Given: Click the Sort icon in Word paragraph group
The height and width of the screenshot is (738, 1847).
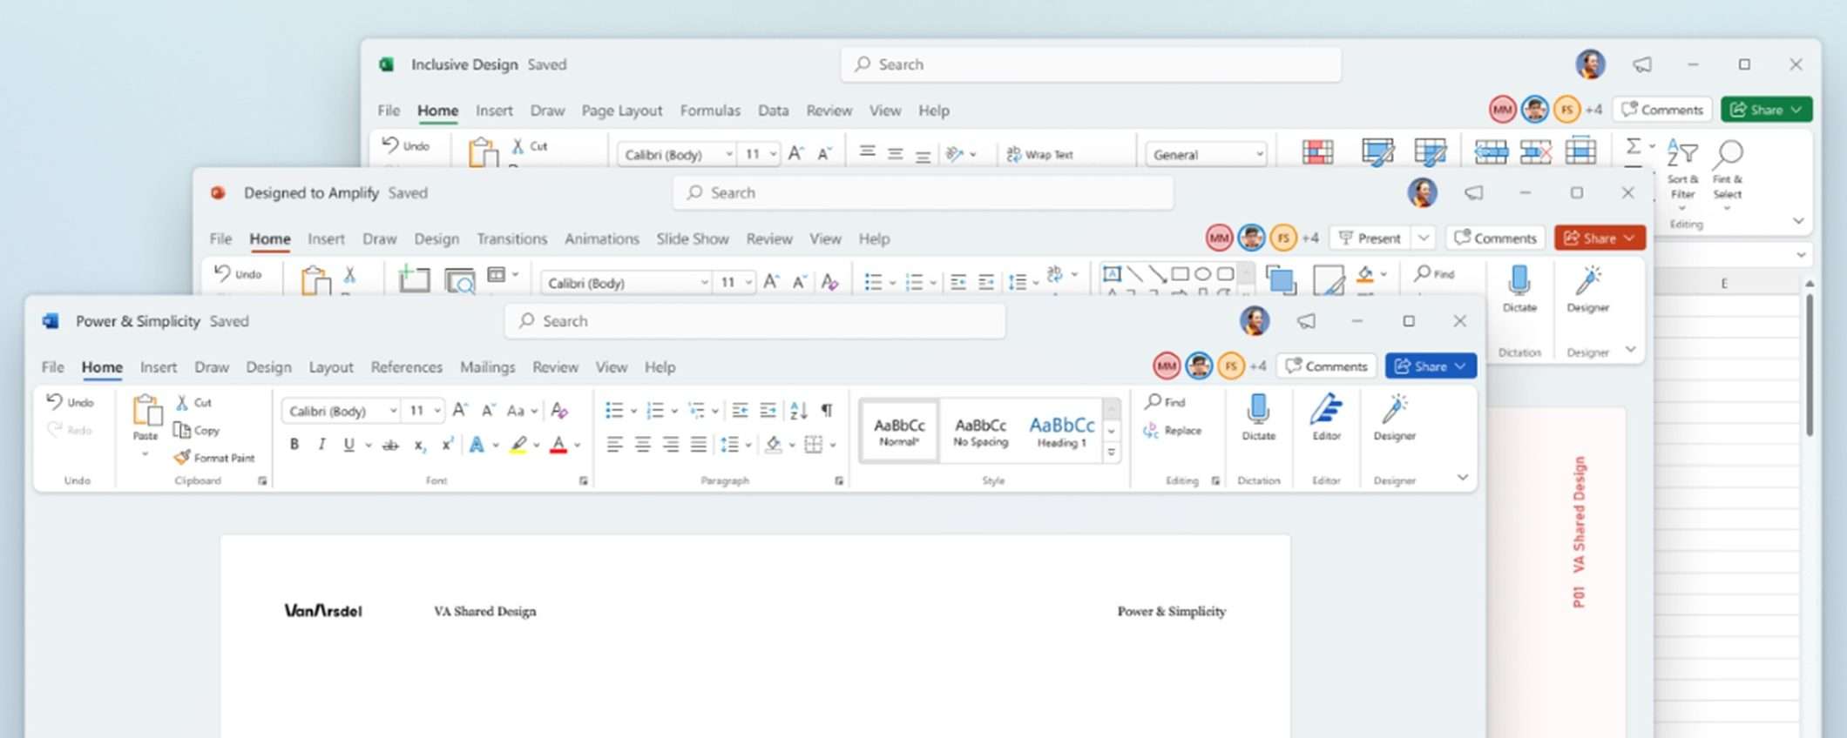Looking at the screenshot, I should 799,410.
